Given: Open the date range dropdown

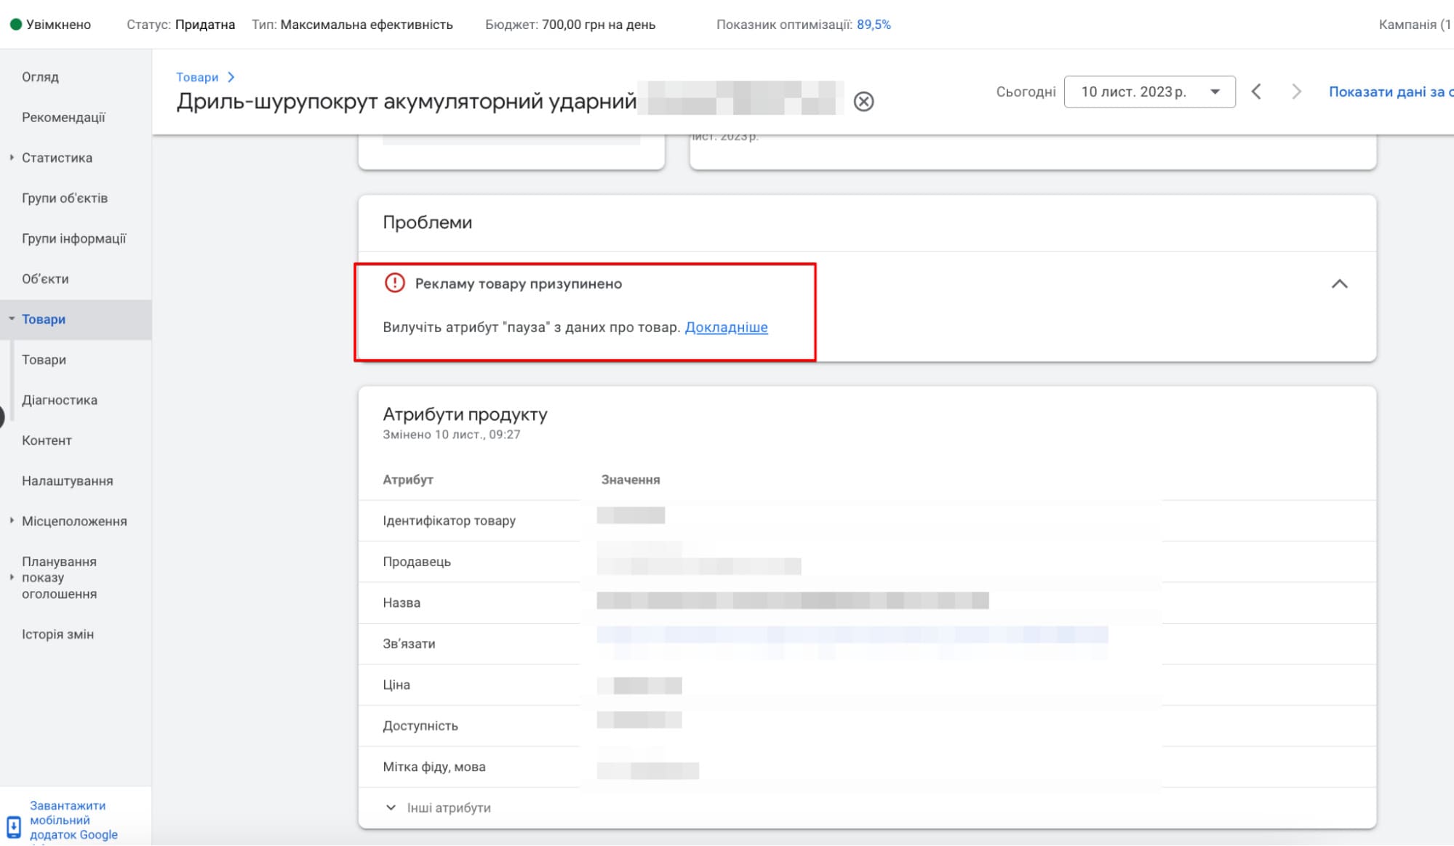Looking at the screenshot, I should click(1149, 92).
